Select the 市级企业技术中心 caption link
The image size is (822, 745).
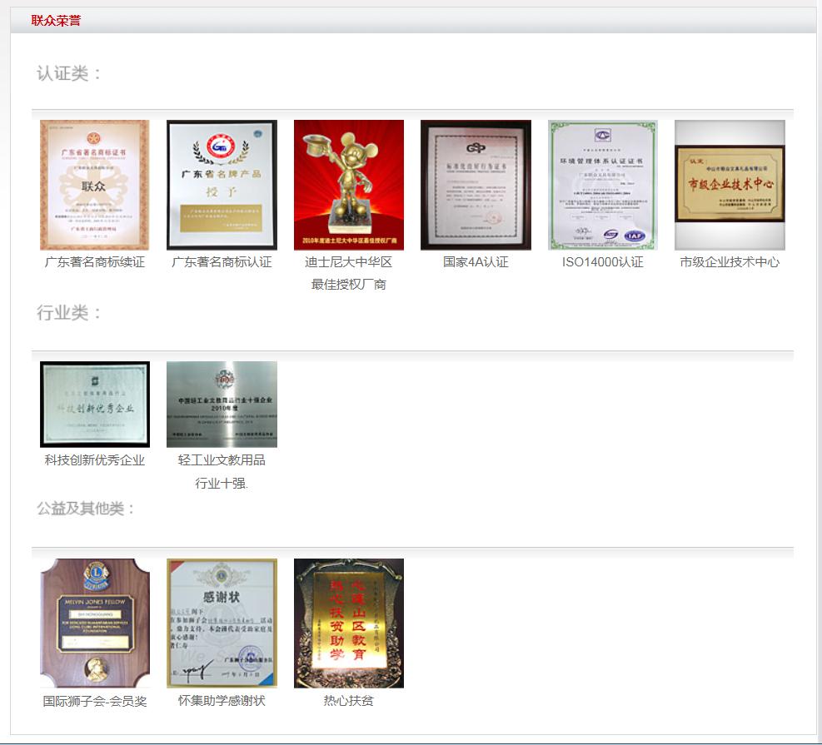click(x=730, y=262)
